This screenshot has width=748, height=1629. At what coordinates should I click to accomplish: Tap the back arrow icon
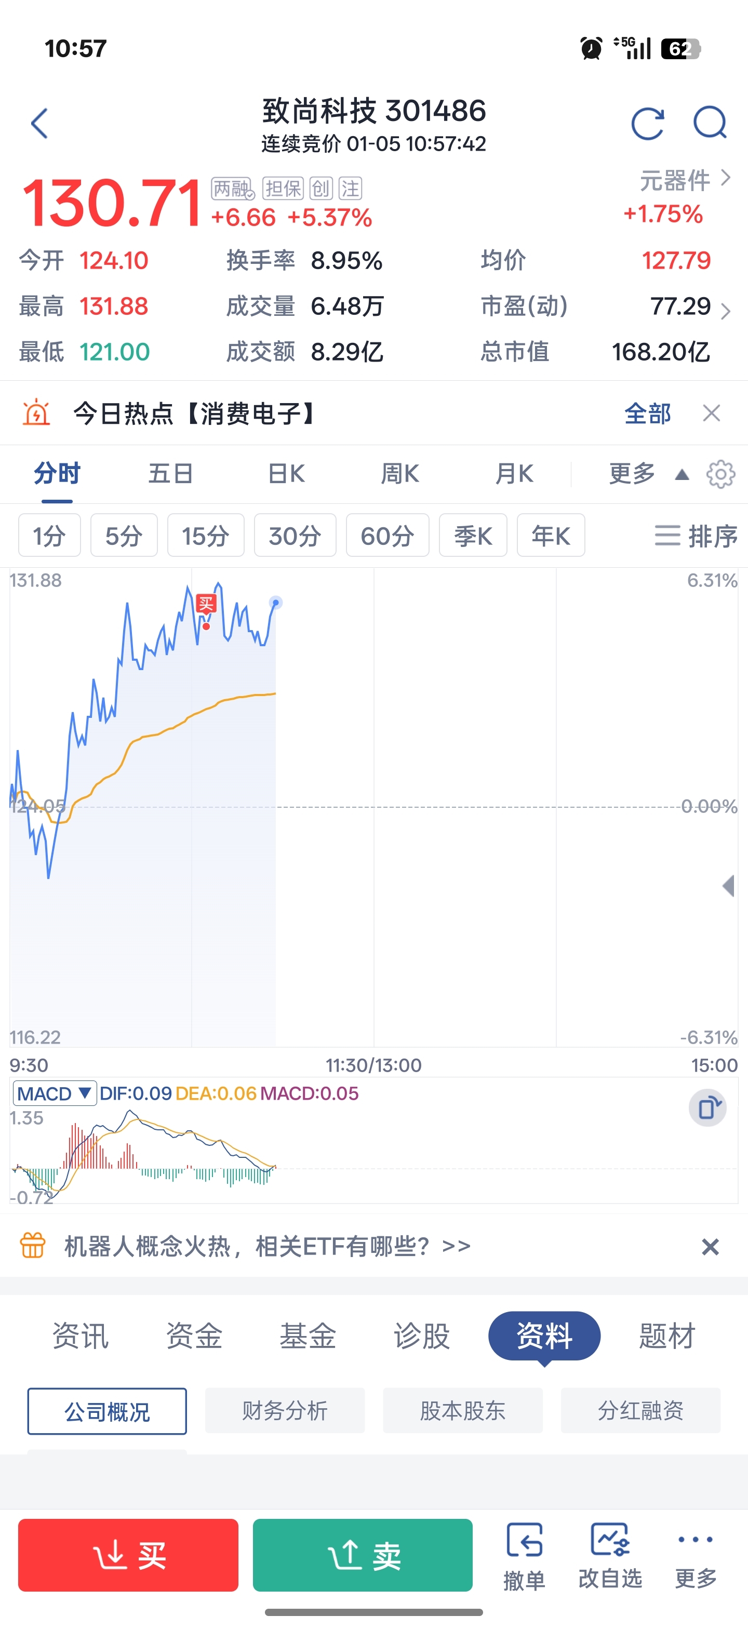click(39, 123)
